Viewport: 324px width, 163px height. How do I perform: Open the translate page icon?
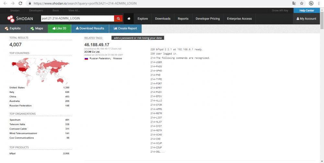[294, 3]
